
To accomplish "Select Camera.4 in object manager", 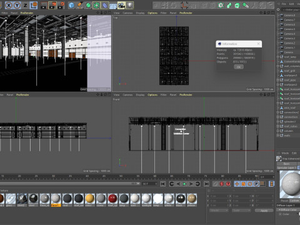I will tap(289, 34).
